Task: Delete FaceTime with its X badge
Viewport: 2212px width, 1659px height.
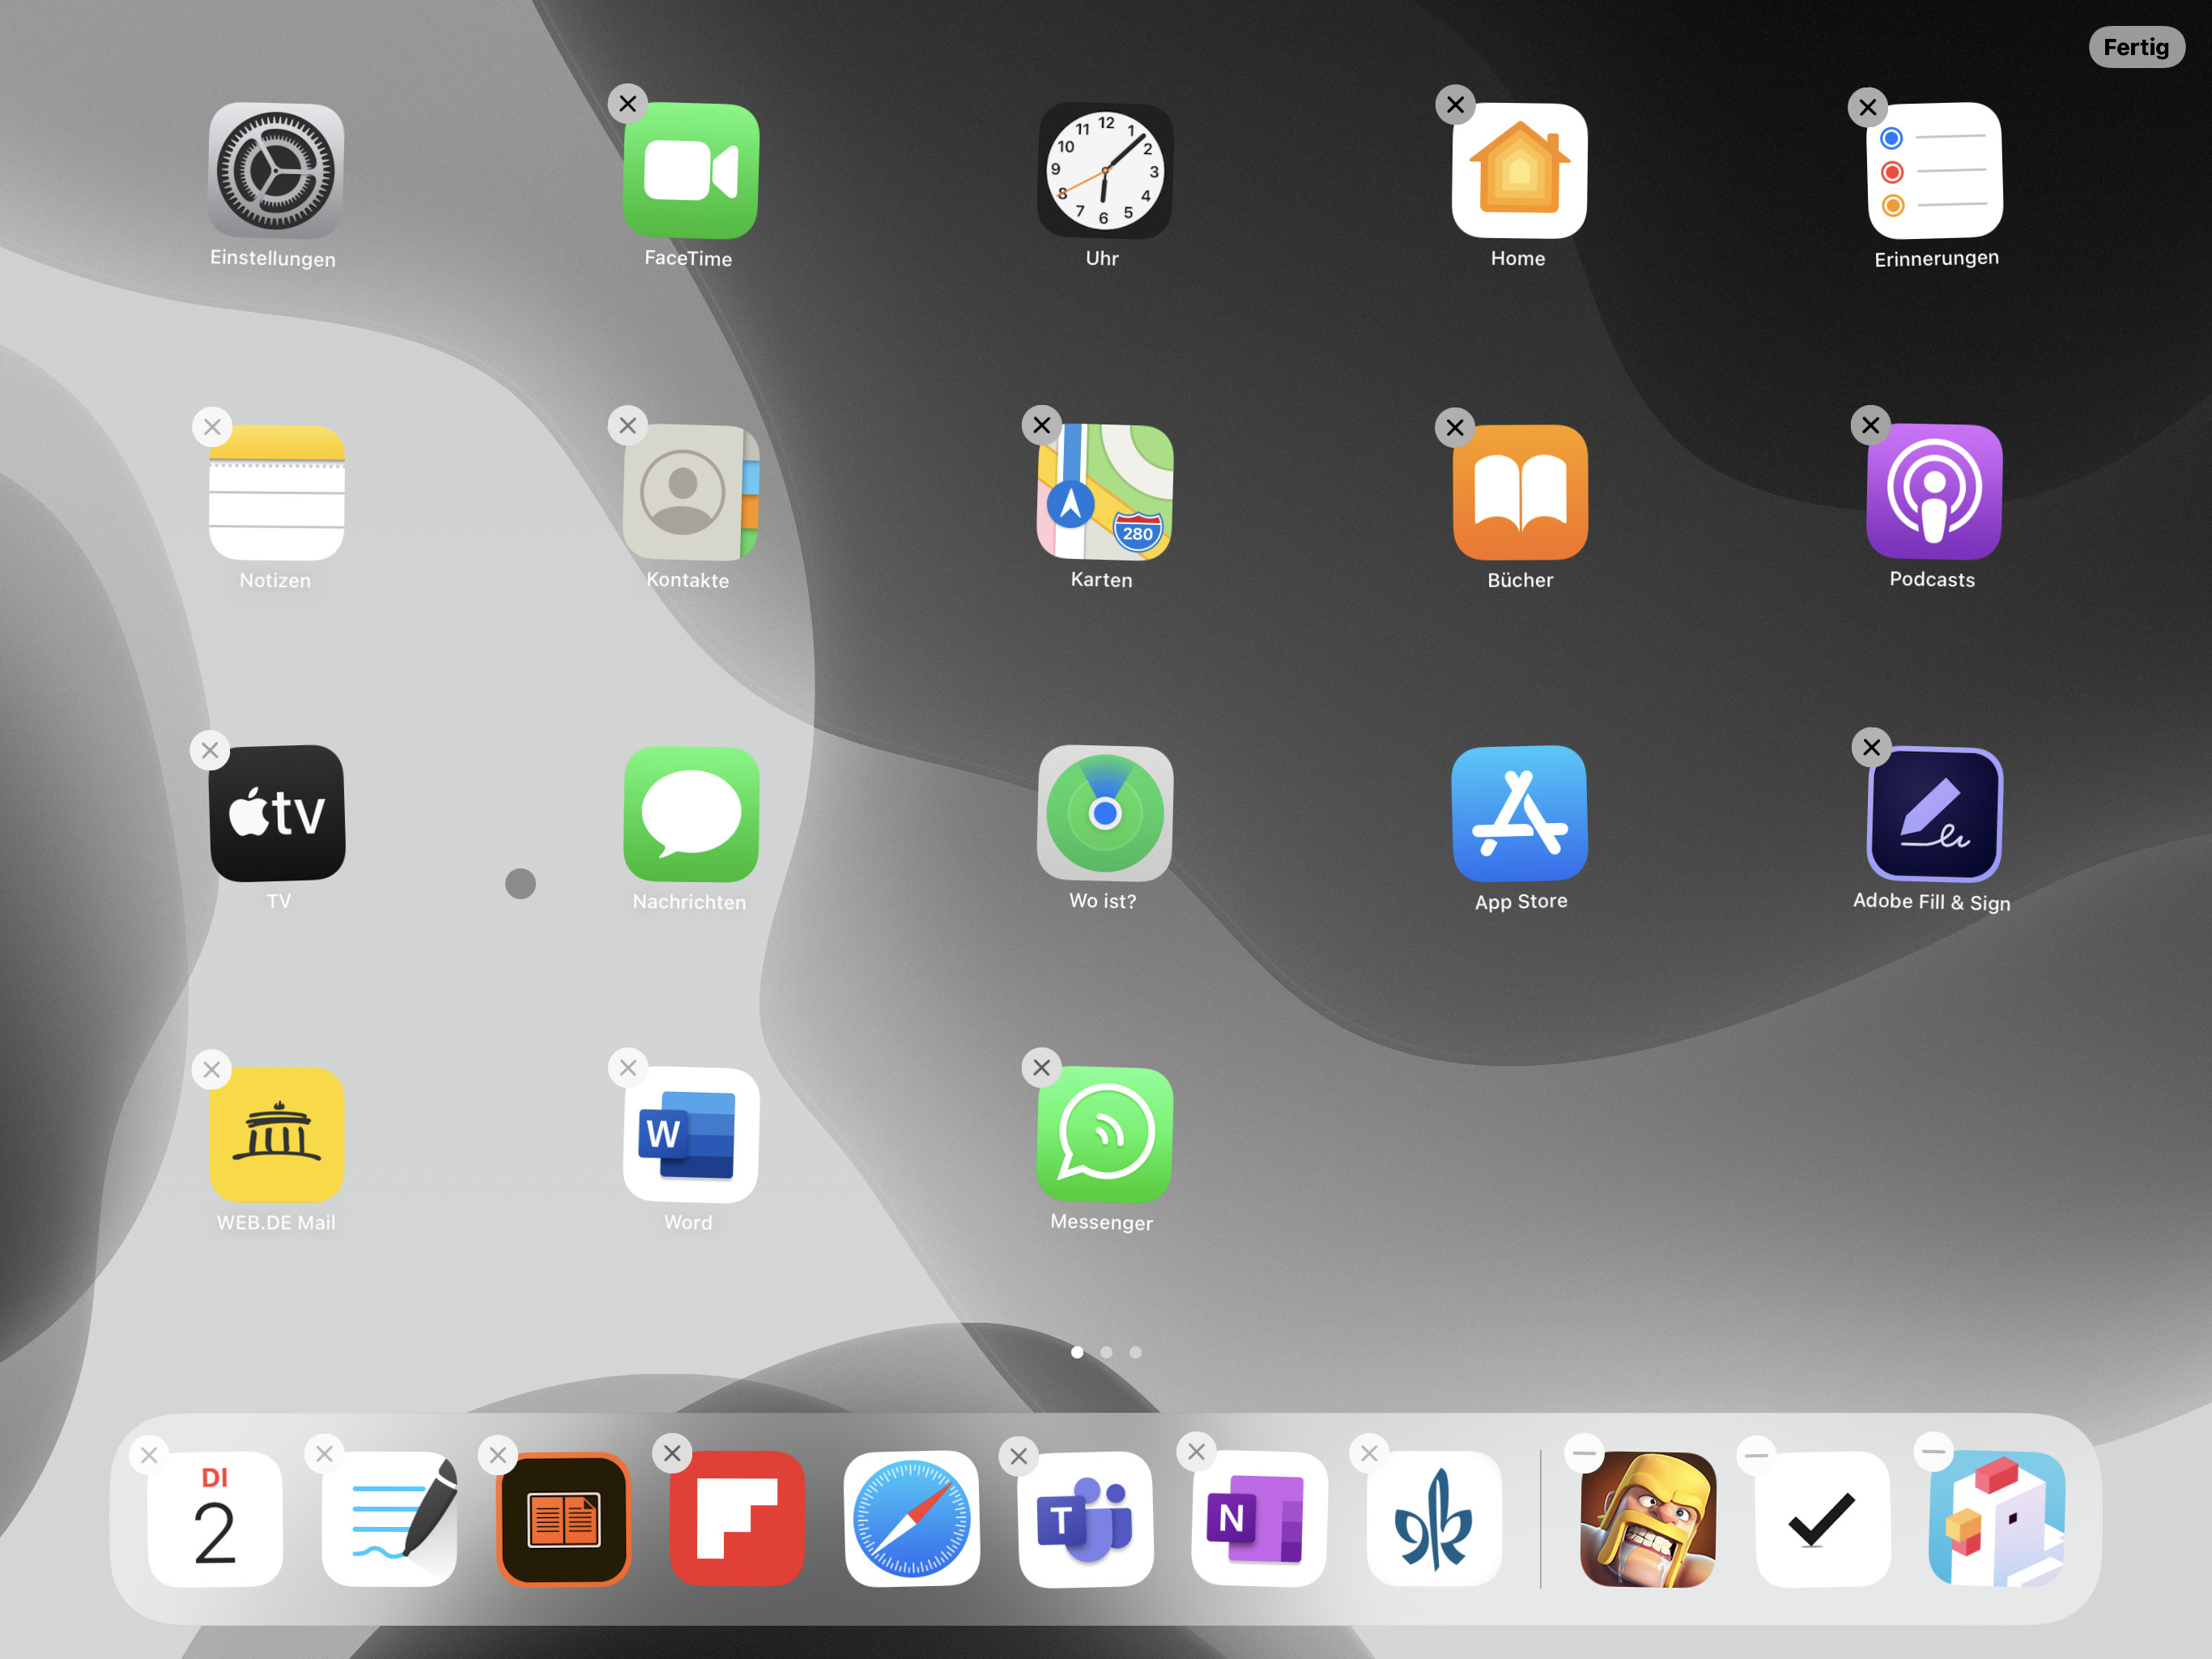Action: 628,104
